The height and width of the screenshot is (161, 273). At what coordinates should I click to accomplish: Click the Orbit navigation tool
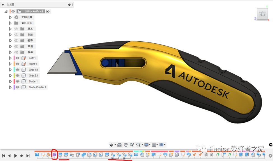111,145
